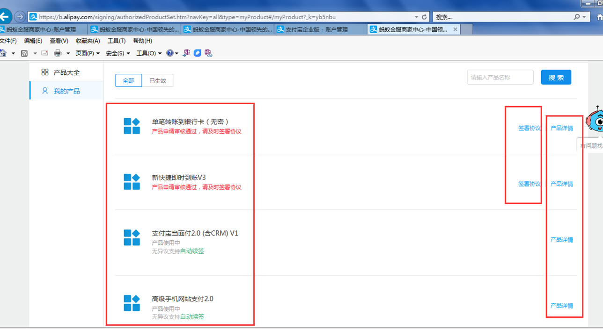Click the refresh icon in address bar
This screenshot has width=603, height=329.
[424, 17]
